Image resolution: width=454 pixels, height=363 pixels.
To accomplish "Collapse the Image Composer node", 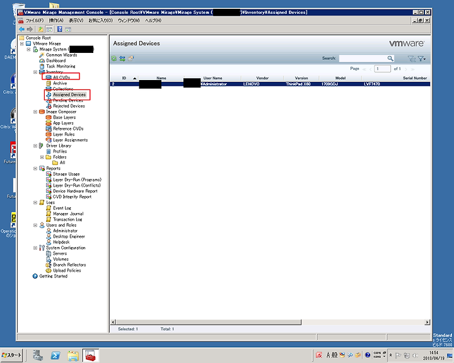I will tap(35, 112).
